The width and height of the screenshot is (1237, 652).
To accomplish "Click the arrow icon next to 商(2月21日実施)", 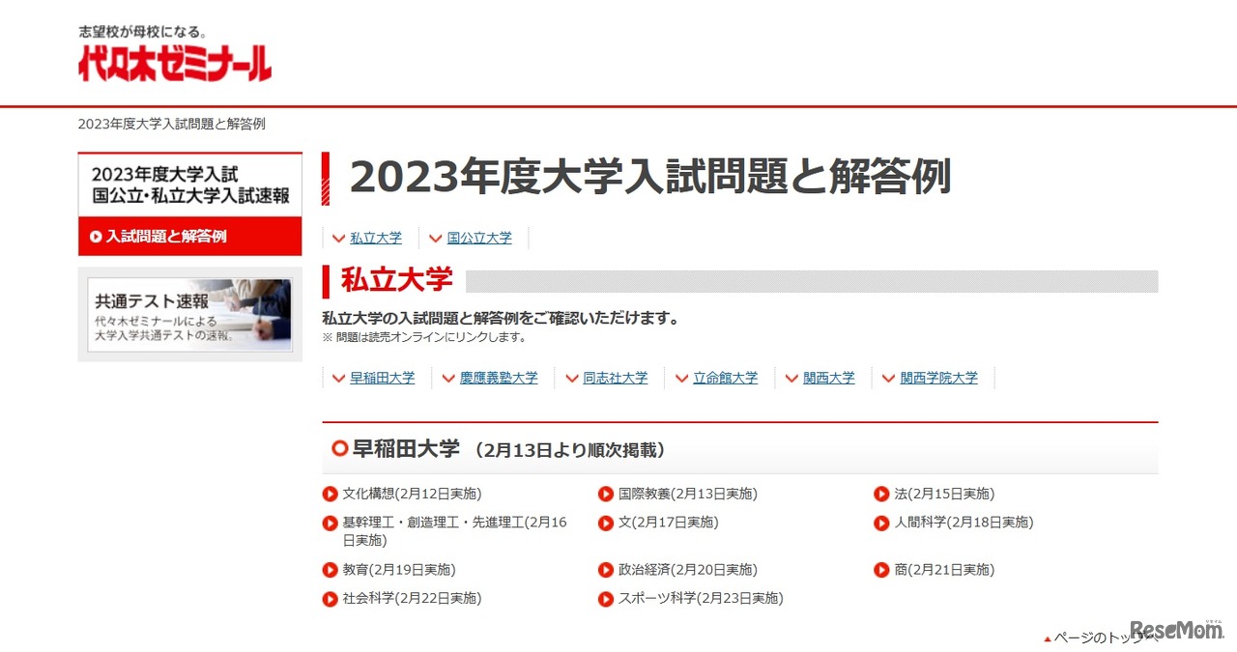I will 881,570.
